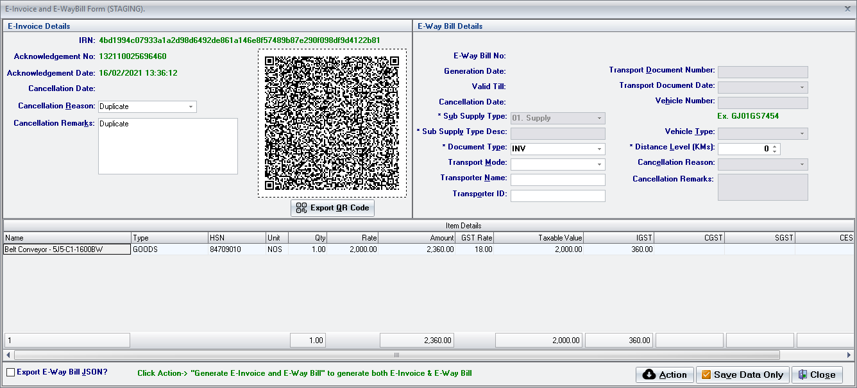Click the Close button at bottom right
This screenshot has width=857, height=388.
[x=817, y=375]
